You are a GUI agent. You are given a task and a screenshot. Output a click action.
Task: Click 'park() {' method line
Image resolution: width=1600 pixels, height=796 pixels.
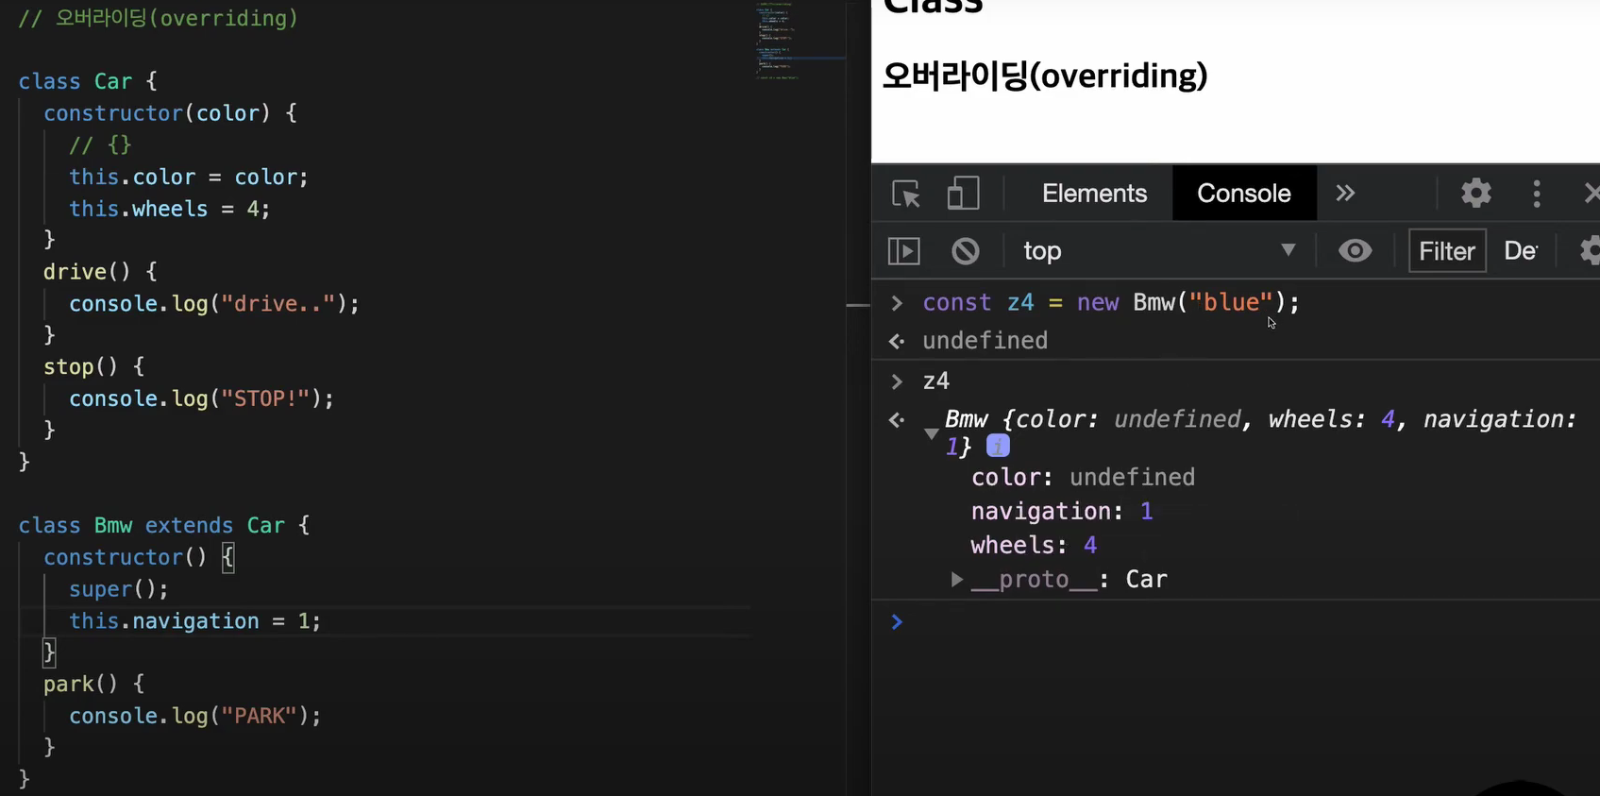93,685
